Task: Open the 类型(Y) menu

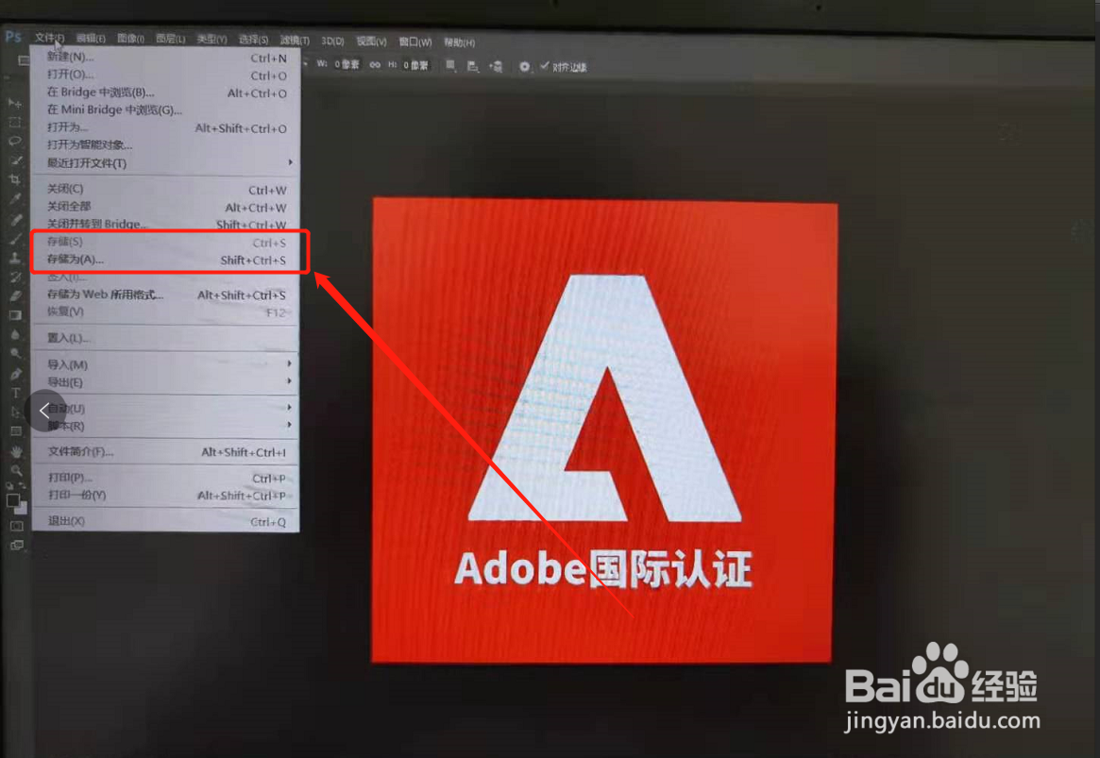Action: [x=212, y=40]
